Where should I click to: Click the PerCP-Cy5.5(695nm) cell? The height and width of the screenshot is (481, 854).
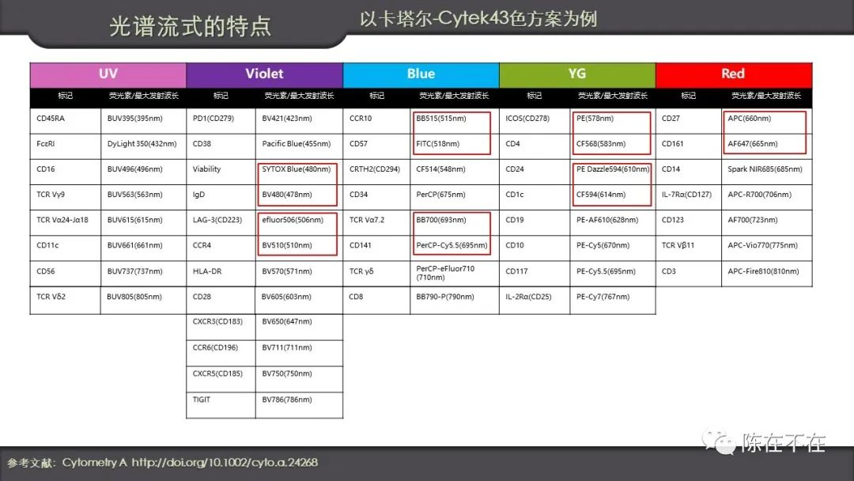coord(452,245)
